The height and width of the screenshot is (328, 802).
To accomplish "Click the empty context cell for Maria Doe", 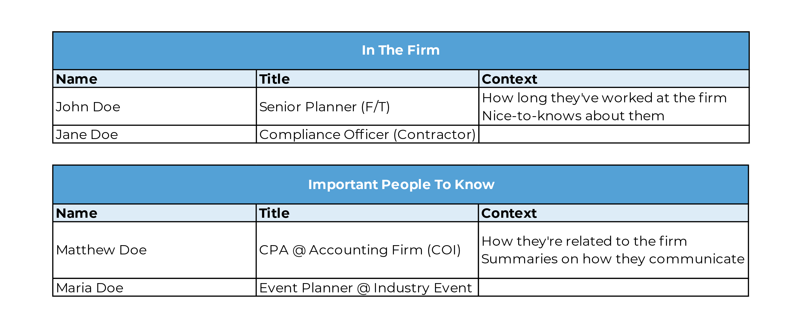I will 613,287.
